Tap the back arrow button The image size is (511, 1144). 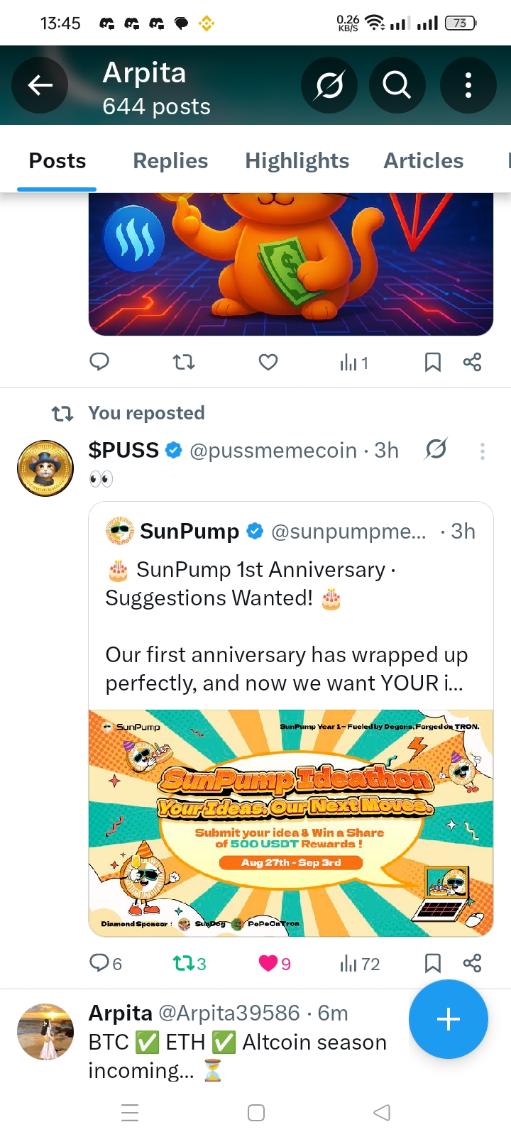(x=40, y=85)
